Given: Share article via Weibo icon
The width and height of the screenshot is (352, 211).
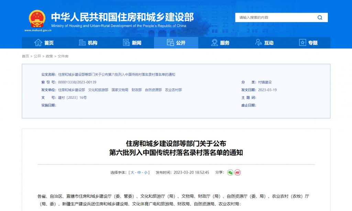Looking at the screenshot, I should pyautogui.click(x=238, y=173).
